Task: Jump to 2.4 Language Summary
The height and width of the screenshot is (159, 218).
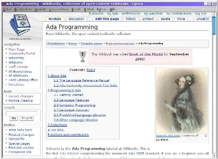Action: click(72, 110)
